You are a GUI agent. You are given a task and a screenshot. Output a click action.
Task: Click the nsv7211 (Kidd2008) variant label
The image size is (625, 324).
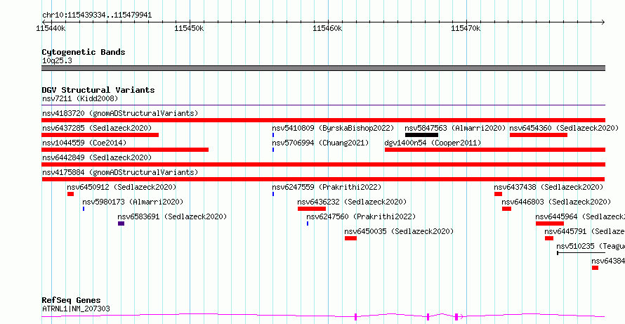click(x=80, y=98)
